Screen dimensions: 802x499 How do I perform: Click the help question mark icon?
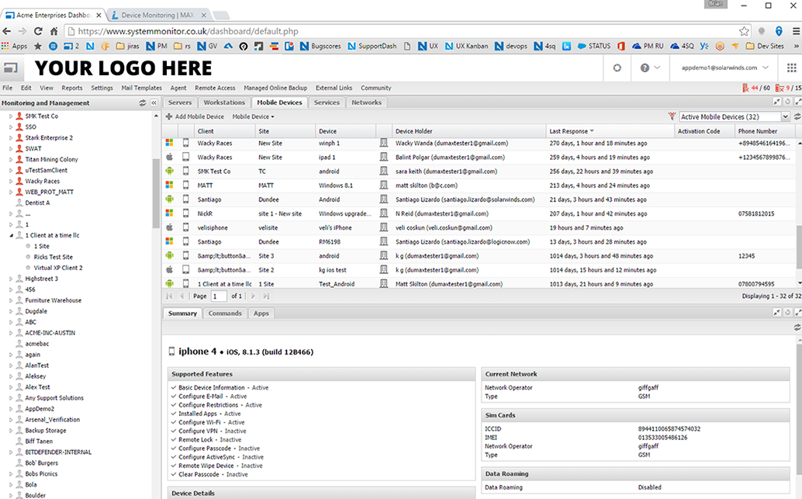(x=645, y=68)
